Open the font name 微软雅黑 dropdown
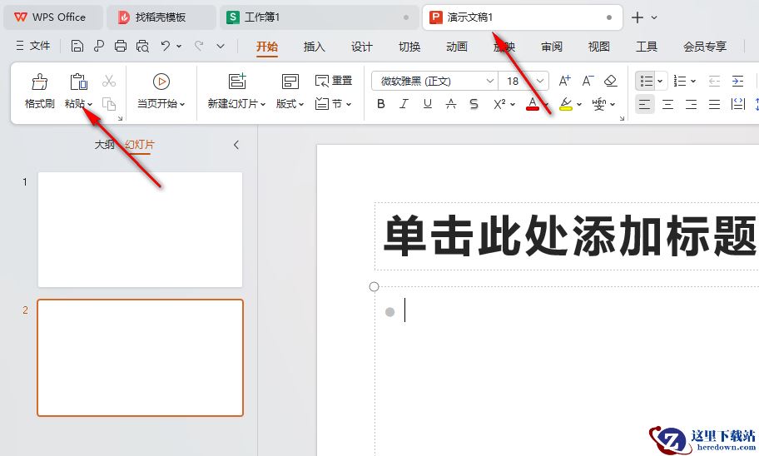Image resolution: width=759 pixels, height=456 pixels. pyautogui.click(x=490, y=81)
